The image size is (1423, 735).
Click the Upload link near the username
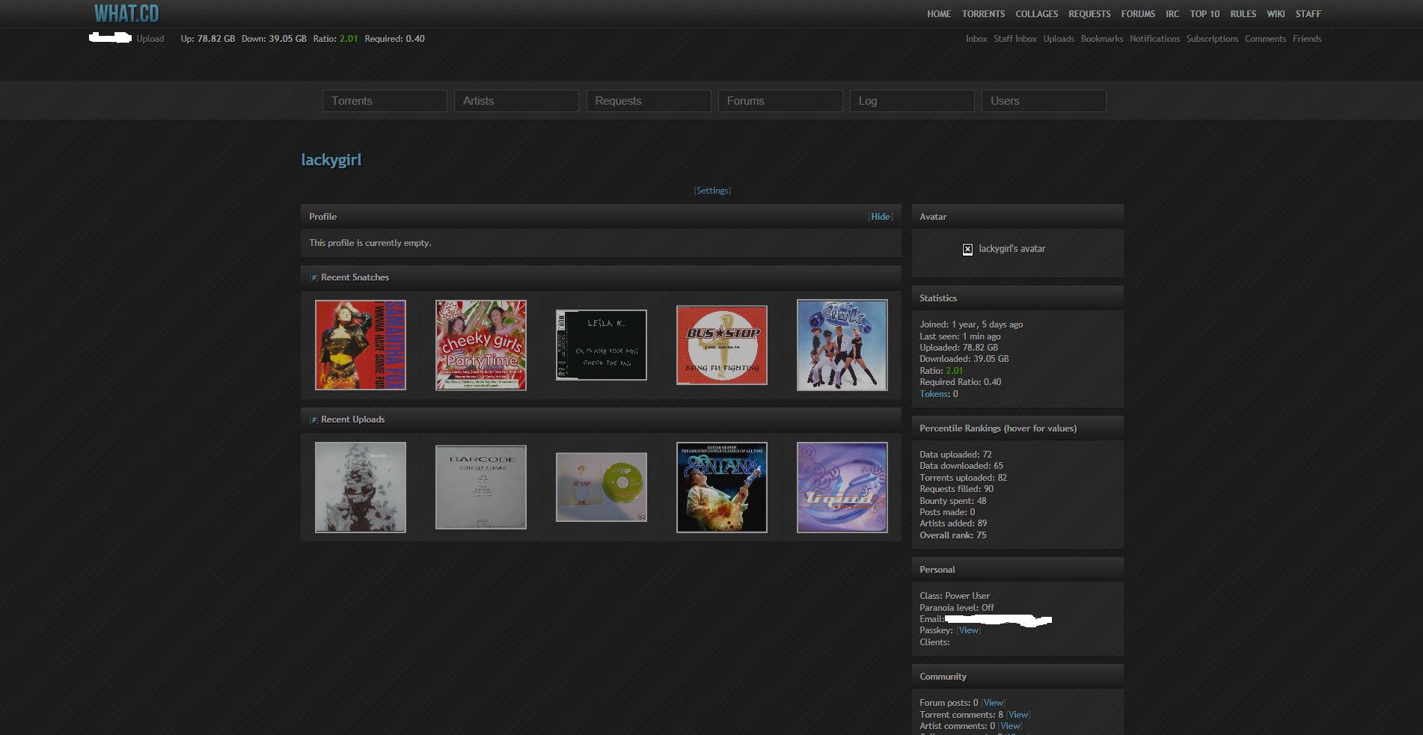pos(150,39)
